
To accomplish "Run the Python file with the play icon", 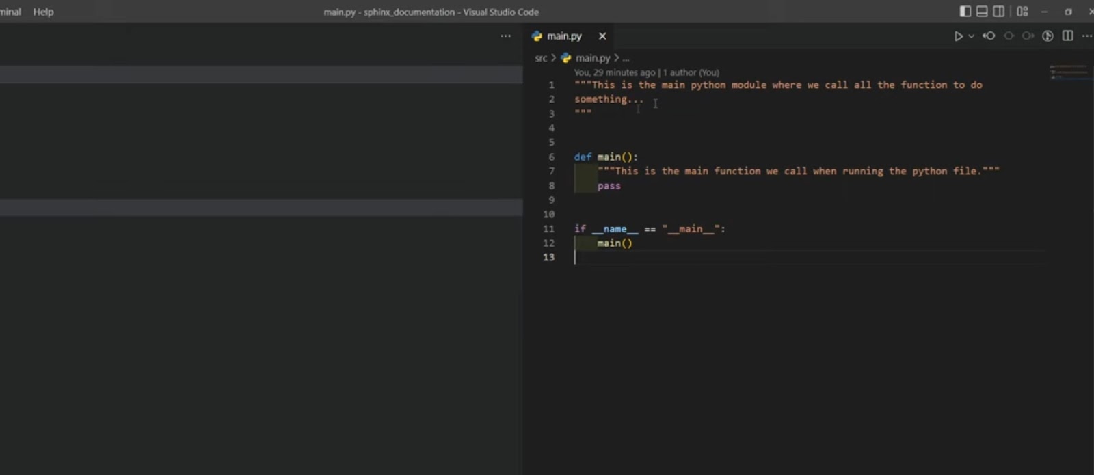I will pyautogui.click(x=958, y=36).
